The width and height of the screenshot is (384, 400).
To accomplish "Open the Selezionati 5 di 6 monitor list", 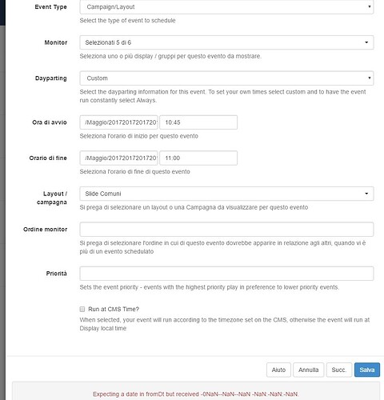I will (226, 42).
